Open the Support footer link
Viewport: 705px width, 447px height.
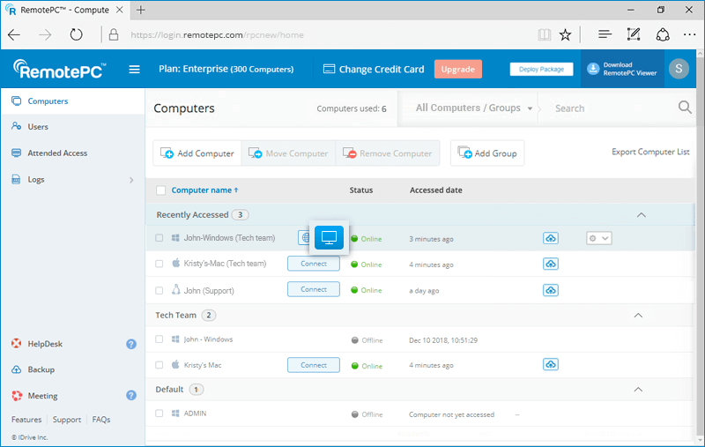point(67,420)
